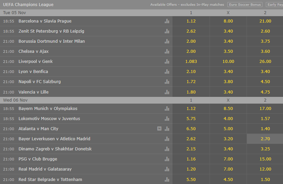Open stats icon for Lokomotiv Moscow v Juventus

[x=167, y=118]
